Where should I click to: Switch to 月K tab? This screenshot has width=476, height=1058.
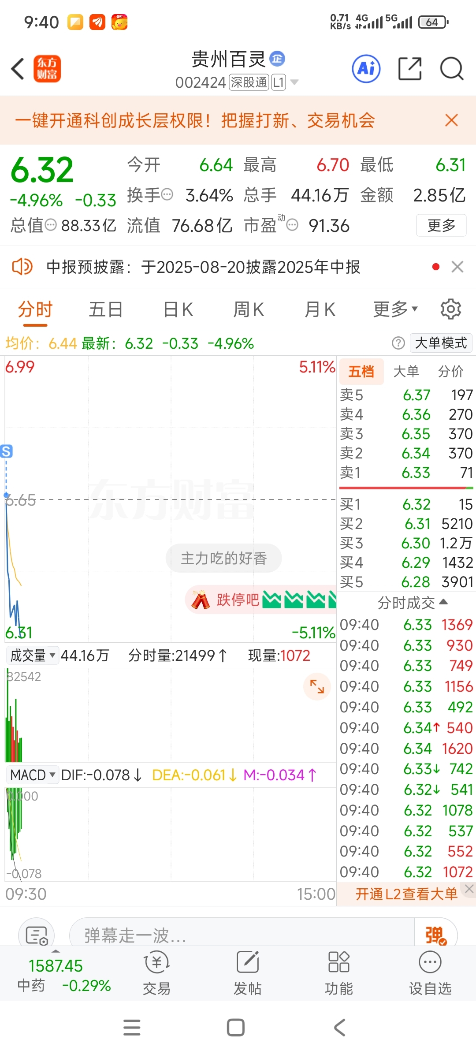pos(320,309)
